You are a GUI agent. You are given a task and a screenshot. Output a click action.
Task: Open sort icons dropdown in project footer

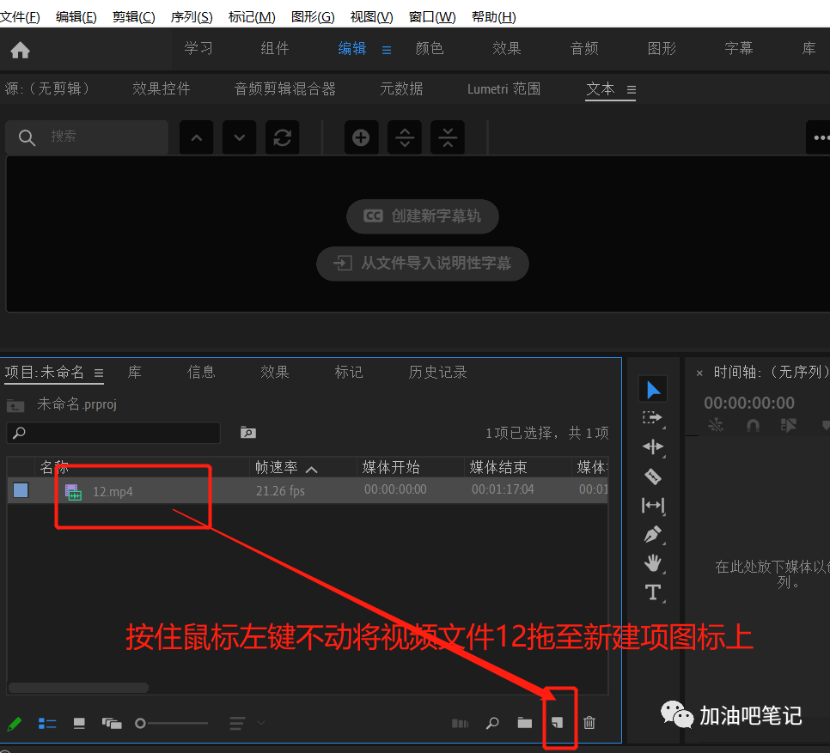(x=246, y=723)
